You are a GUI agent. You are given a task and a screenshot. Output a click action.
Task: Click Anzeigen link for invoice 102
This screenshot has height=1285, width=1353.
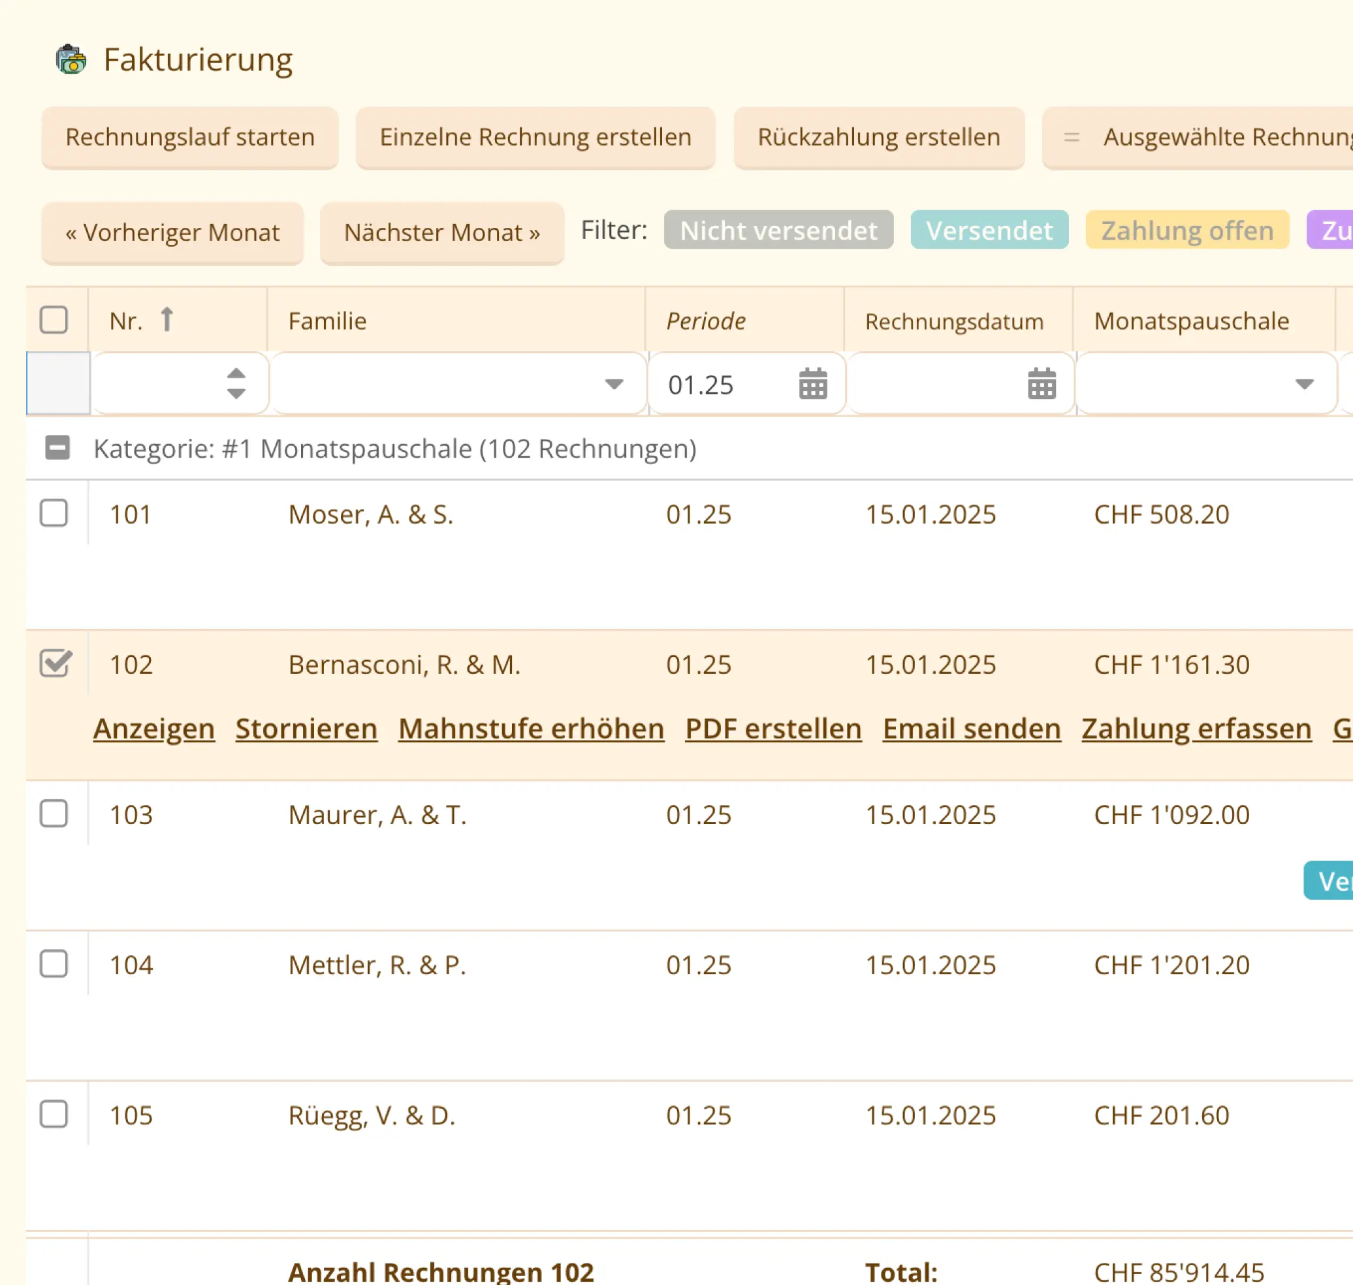154,729
